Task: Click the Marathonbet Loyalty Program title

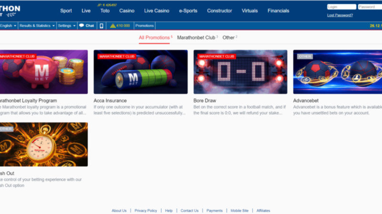Action: point(28,100)
